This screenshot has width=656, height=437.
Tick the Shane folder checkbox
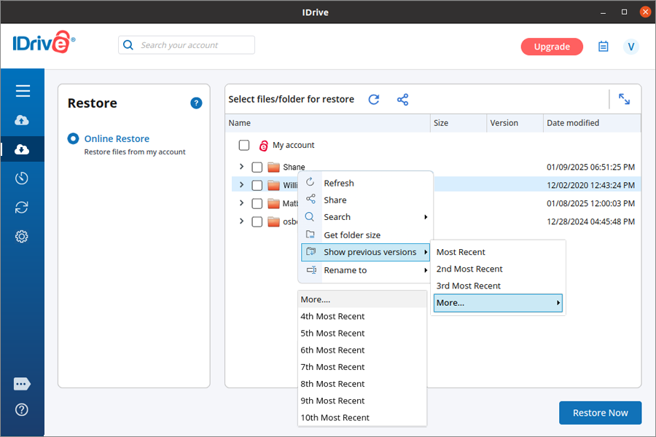pyautogui.click(x=257, y=168)
